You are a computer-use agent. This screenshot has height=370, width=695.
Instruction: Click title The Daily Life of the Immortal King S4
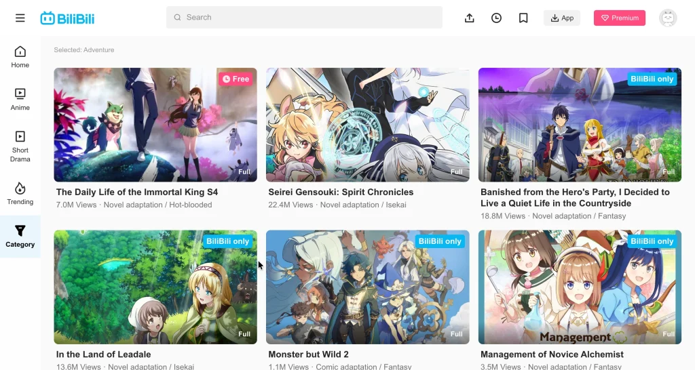click(x=137, y=192)
